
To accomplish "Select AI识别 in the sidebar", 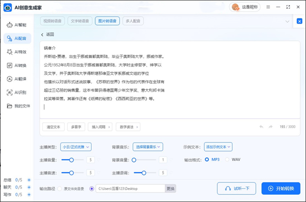I will point(17,92).
